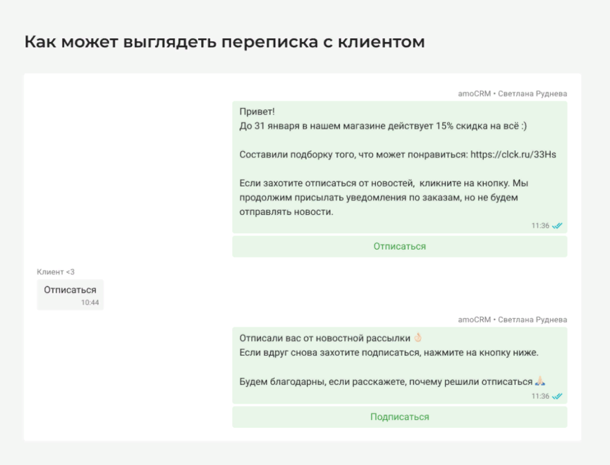This screenshot has height=465, width=610.
Task: Click the 10:44 timestamp on client message
Action: click(90, 303)
